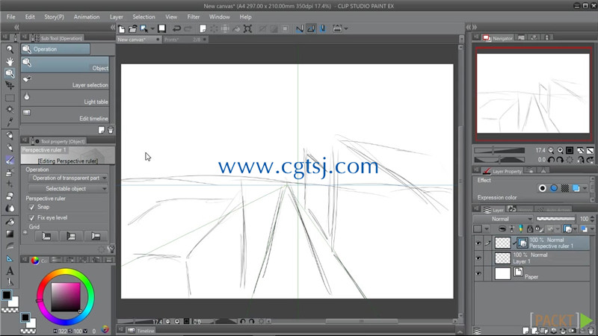
Task: Hide the Paper layer eye
Action: (x=478, y=273)
